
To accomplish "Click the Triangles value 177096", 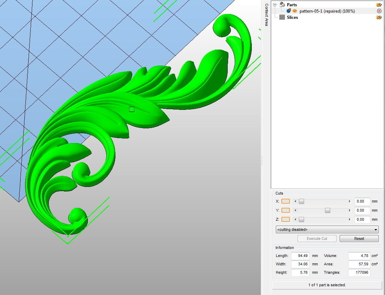I will pyautogui.click(x=359, y=272).
